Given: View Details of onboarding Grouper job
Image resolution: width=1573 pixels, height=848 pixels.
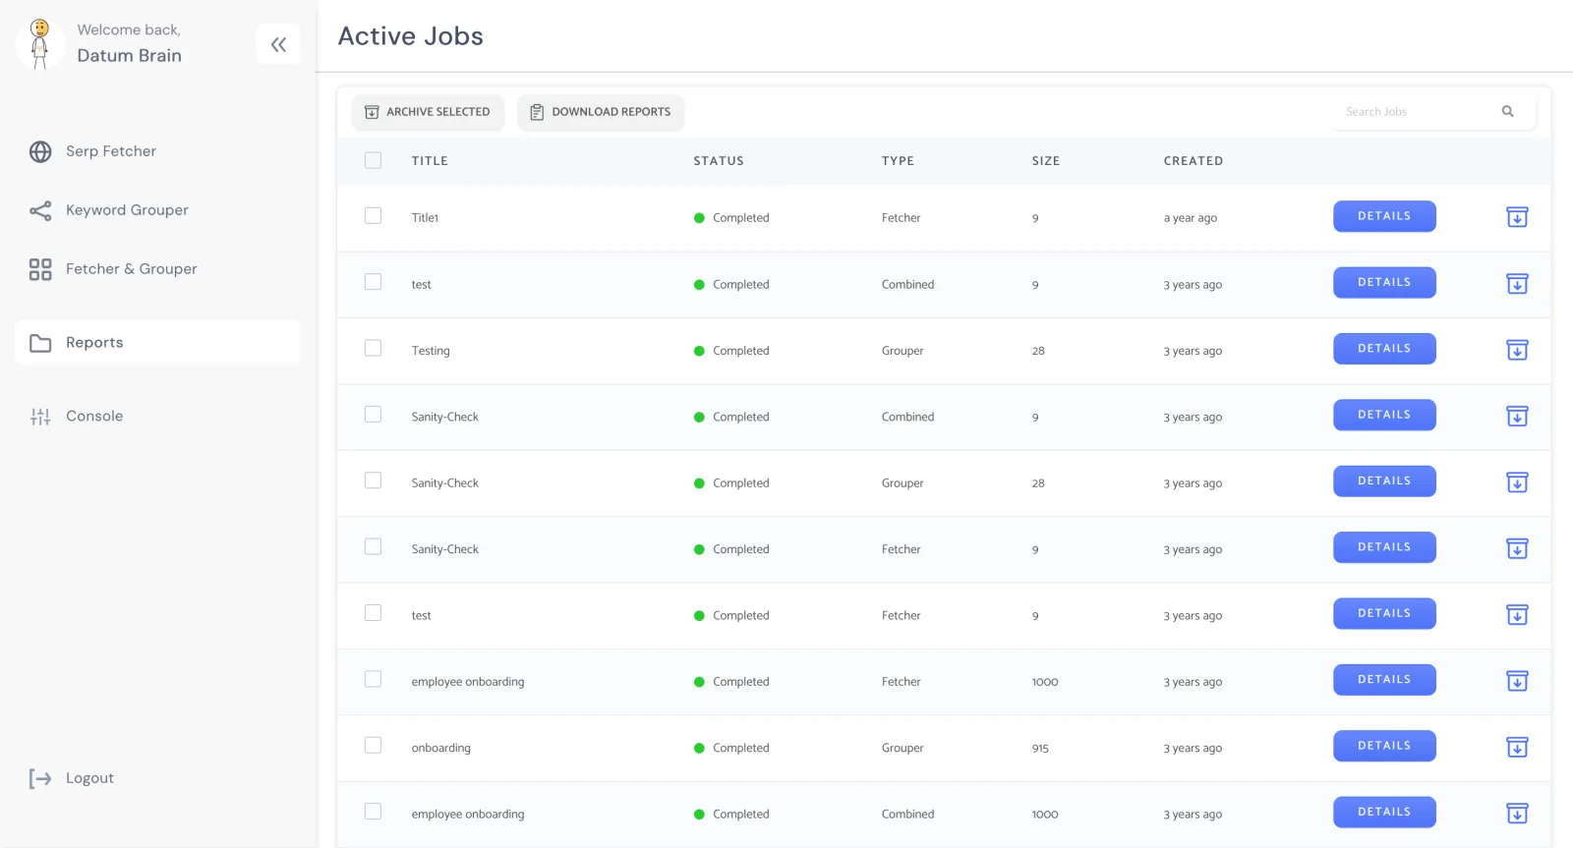Looking at the screenshot, I should [1384, 746].
